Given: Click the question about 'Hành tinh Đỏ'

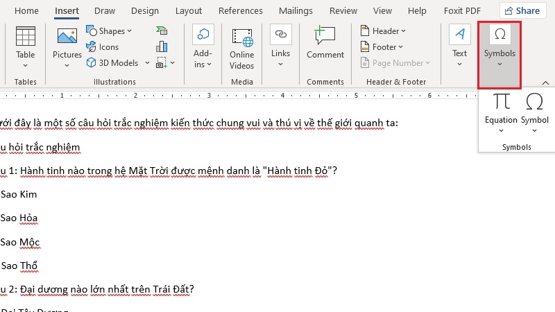Looking at the screenshot, I should click(x=168, y=171).
